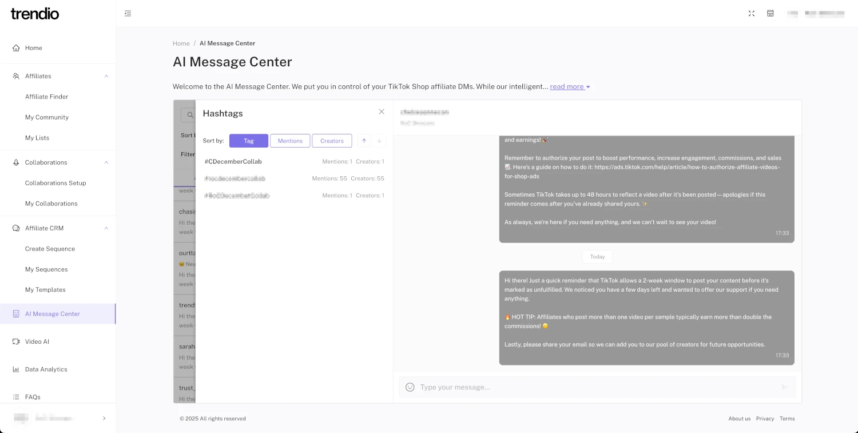The height and width of the screenshot is (433, 858).
Task: Collapse the Affiliates sidebar section
Action: click(106, 76)
